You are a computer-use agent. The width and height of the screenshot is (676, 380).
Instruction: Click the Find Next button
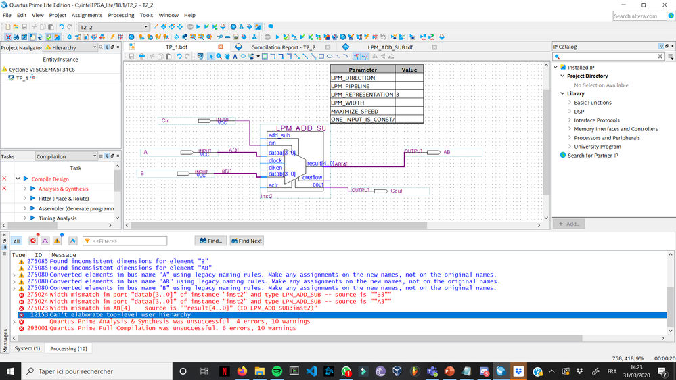tap(246, 241)
